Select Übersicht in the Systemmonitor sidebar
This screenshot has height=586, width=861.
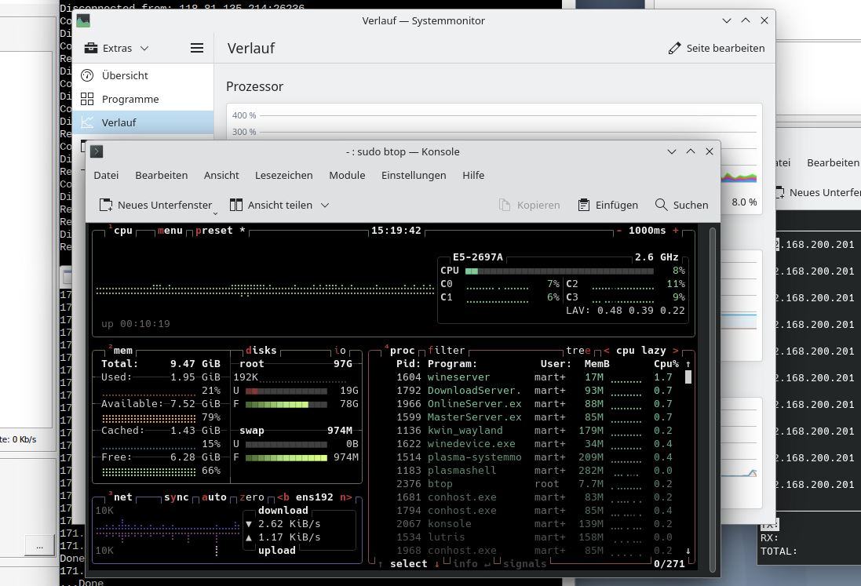coord(144,76)
